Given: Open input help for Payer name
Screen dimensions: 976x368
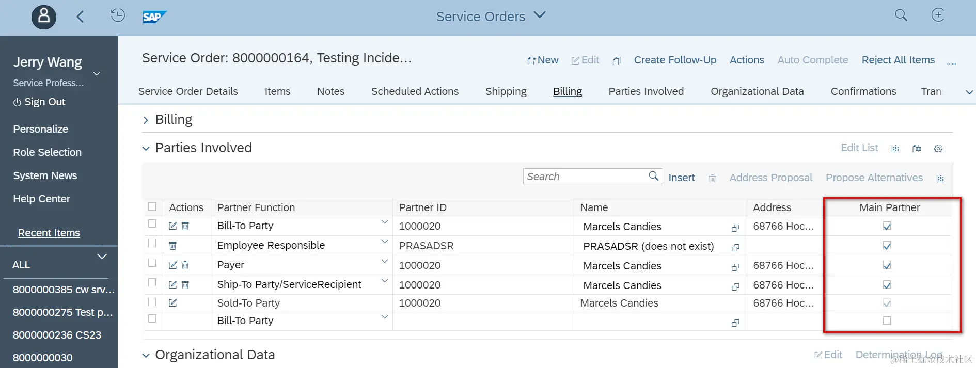Looking at the screenshot, I should (x=735, y=267).
